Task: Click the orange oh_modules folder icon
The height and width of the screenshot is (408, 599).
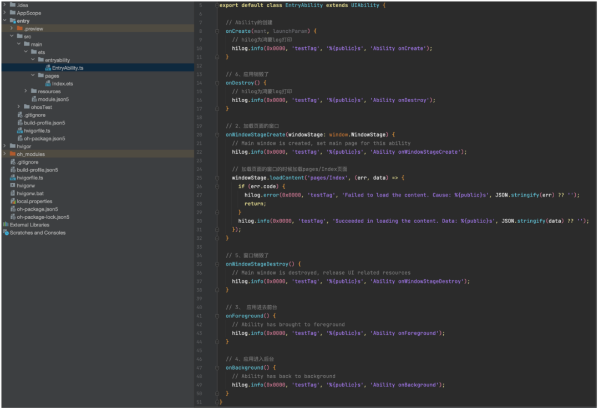Action: (x=13, y=154)
